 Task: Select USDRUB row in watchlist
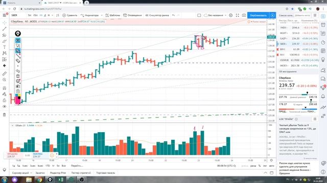(297, 60)
